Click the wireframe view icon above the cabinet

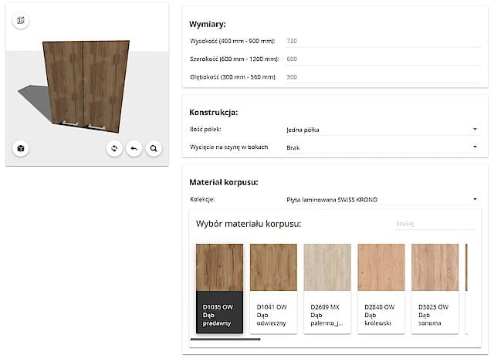(21, 20)
